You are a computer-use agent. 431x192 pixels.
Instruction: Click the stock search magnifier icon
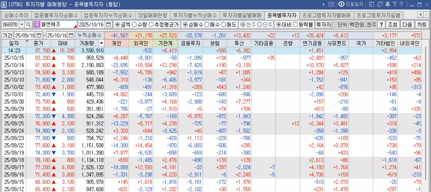[28, 24]
